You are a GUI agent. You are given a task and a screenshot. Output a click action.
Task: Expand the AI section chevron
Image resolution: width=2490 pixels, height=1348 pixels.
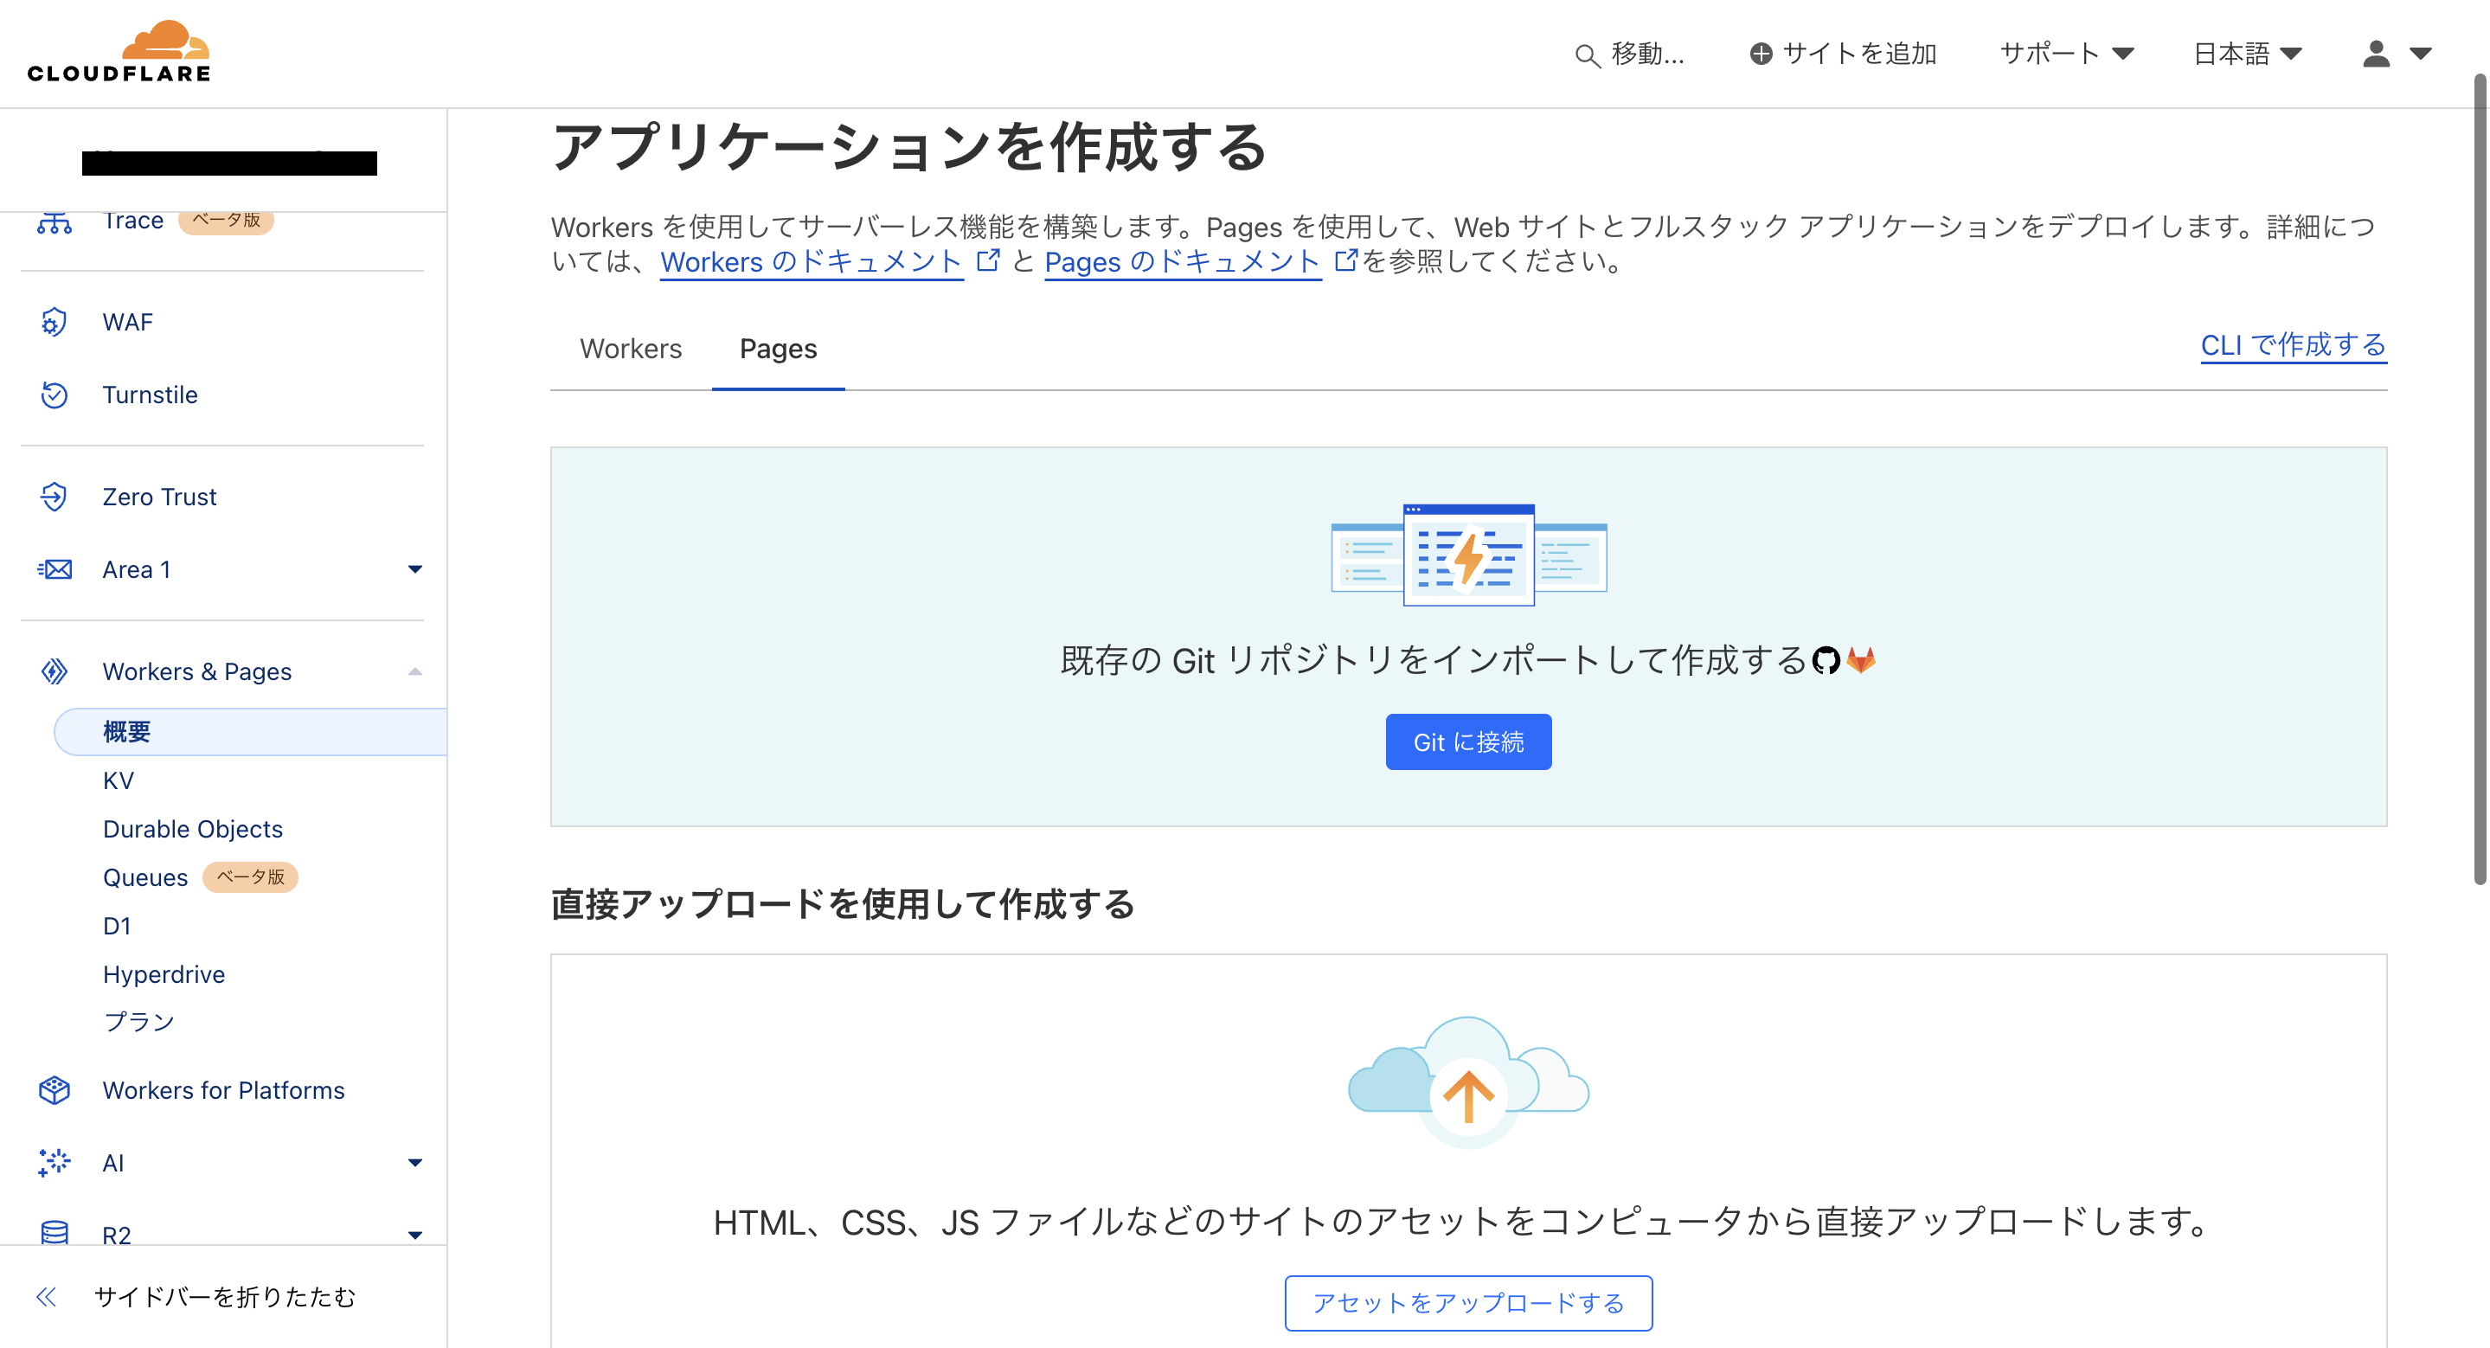[x=415, y=1161]
